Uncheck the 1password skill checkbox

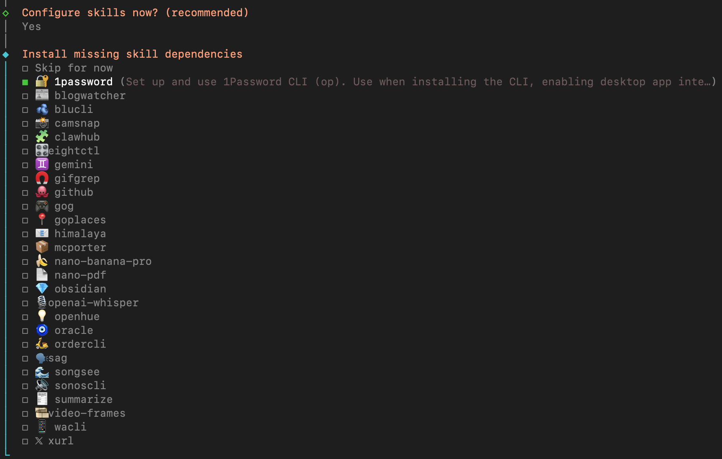25,82
